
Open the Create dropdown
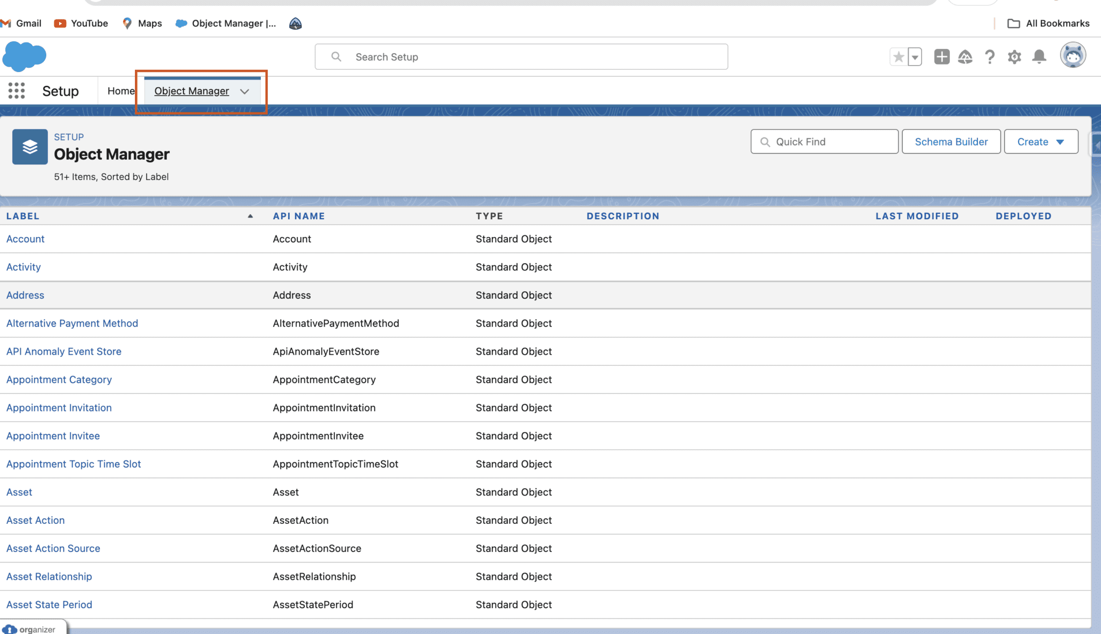coord(1040,141)
